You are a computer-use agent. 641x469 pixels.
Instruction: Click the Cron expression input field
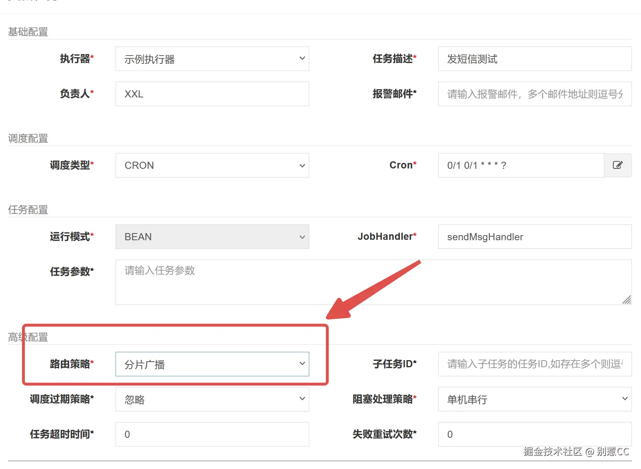(x=521, y=165)
